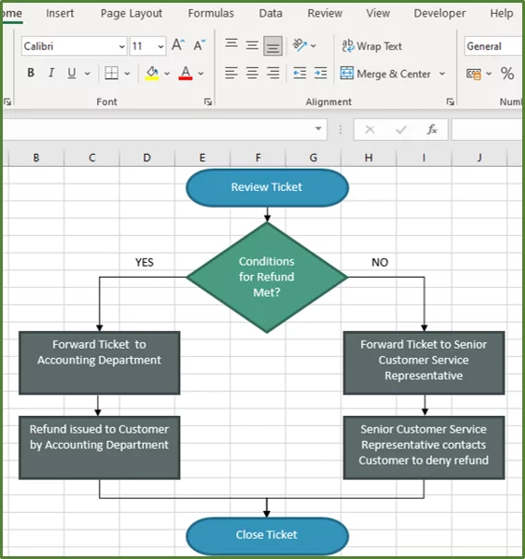
Task: Click the Insert Function fx icon
Action: [x=432, y=129]
